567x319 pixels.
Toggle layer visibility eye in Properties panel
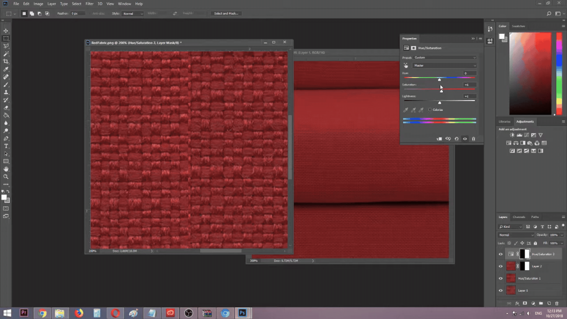pos(465,139)
